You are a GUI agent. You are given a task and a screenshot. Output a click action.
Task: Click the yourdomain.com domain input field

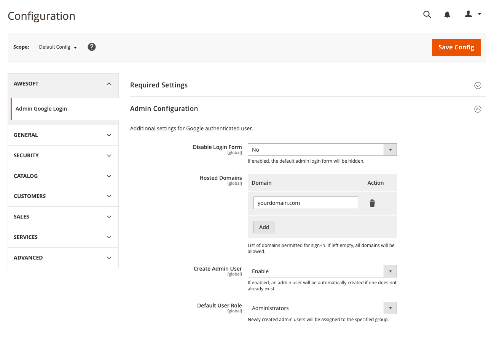[306, 203]
